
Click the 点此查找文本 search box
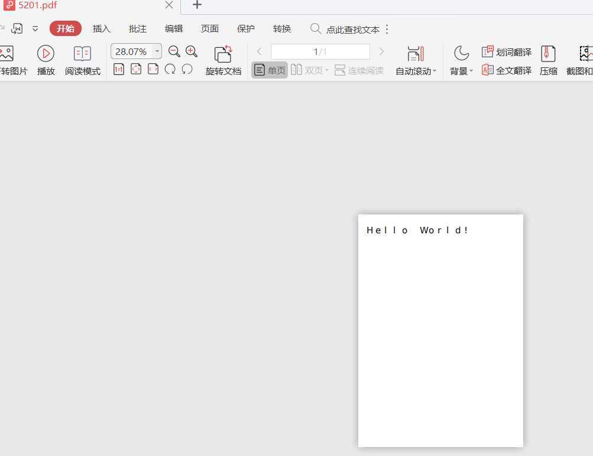(x=352, y=30)
